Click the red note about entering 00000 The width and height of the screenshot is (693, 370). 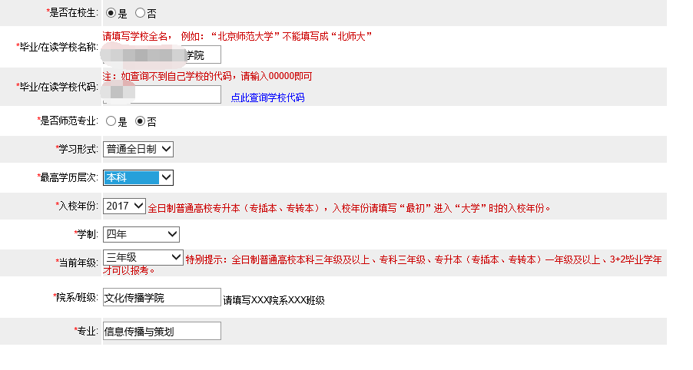(207, 76)
